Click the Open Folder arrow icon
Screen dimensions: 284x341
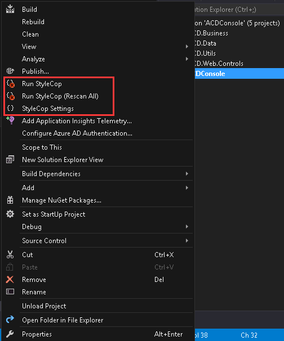(x=10, y=320)
